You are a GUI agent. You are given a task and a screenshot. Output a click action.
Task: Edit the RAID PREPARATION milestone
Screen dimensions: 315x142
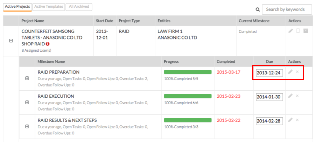pos(290,72)
